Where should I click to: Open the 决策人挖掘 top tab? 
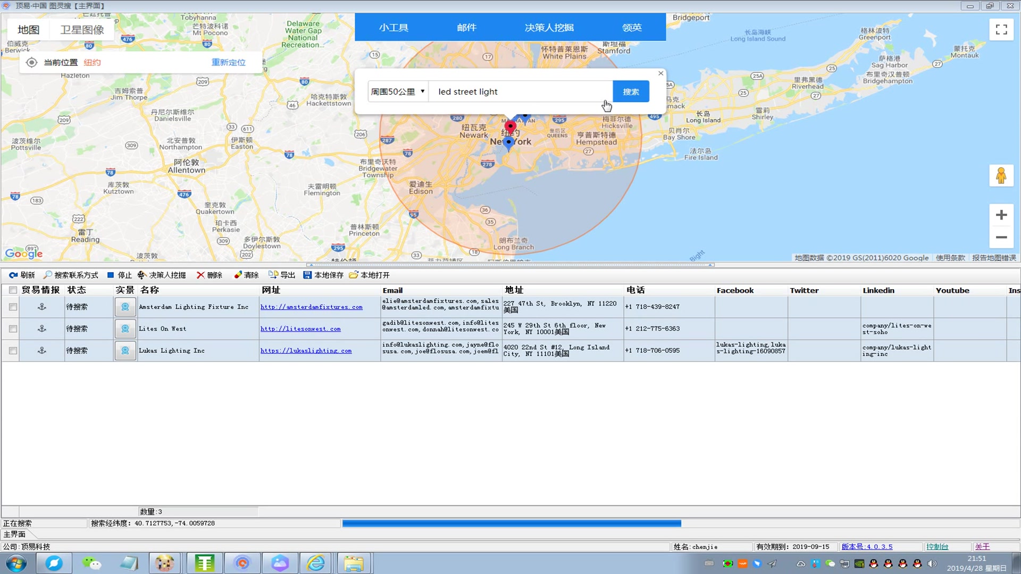[549, 28]
